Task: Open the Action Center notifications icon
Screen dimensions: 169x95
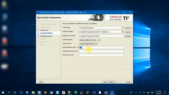Action: click(x=165, y=92)
